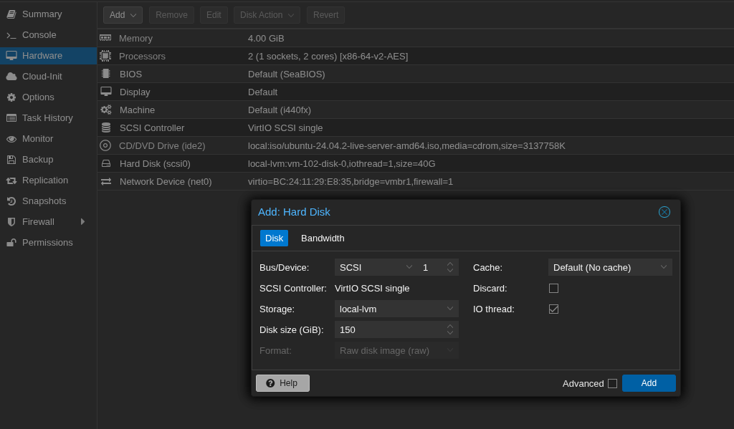
Task: Expand the Storage local-lvm dropdown
Action: 396,309
